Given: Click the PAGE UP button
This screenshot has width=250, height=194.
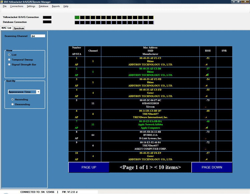Looking at the screenshot, I should click(89, 167).
